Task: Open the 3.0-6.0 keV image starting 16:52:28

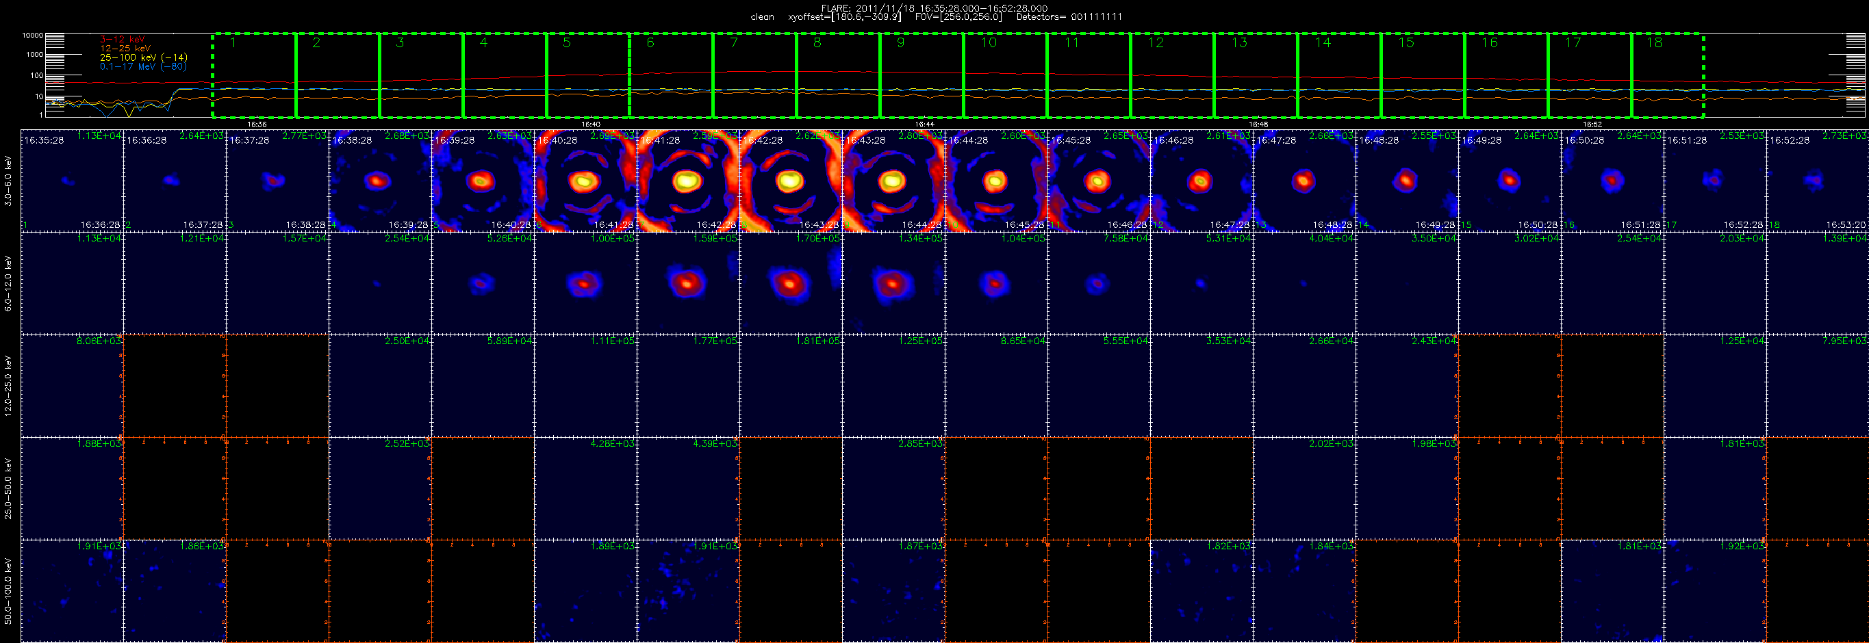Action: pyautogui.click(x=1818, y=181)
